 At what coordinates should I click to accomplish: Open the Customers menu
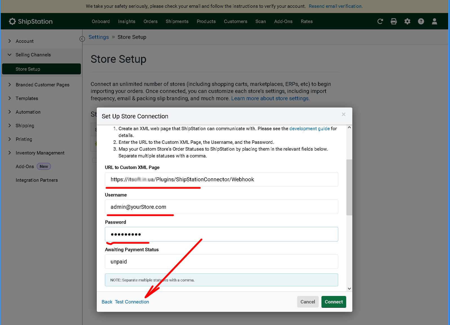(235, 21)
